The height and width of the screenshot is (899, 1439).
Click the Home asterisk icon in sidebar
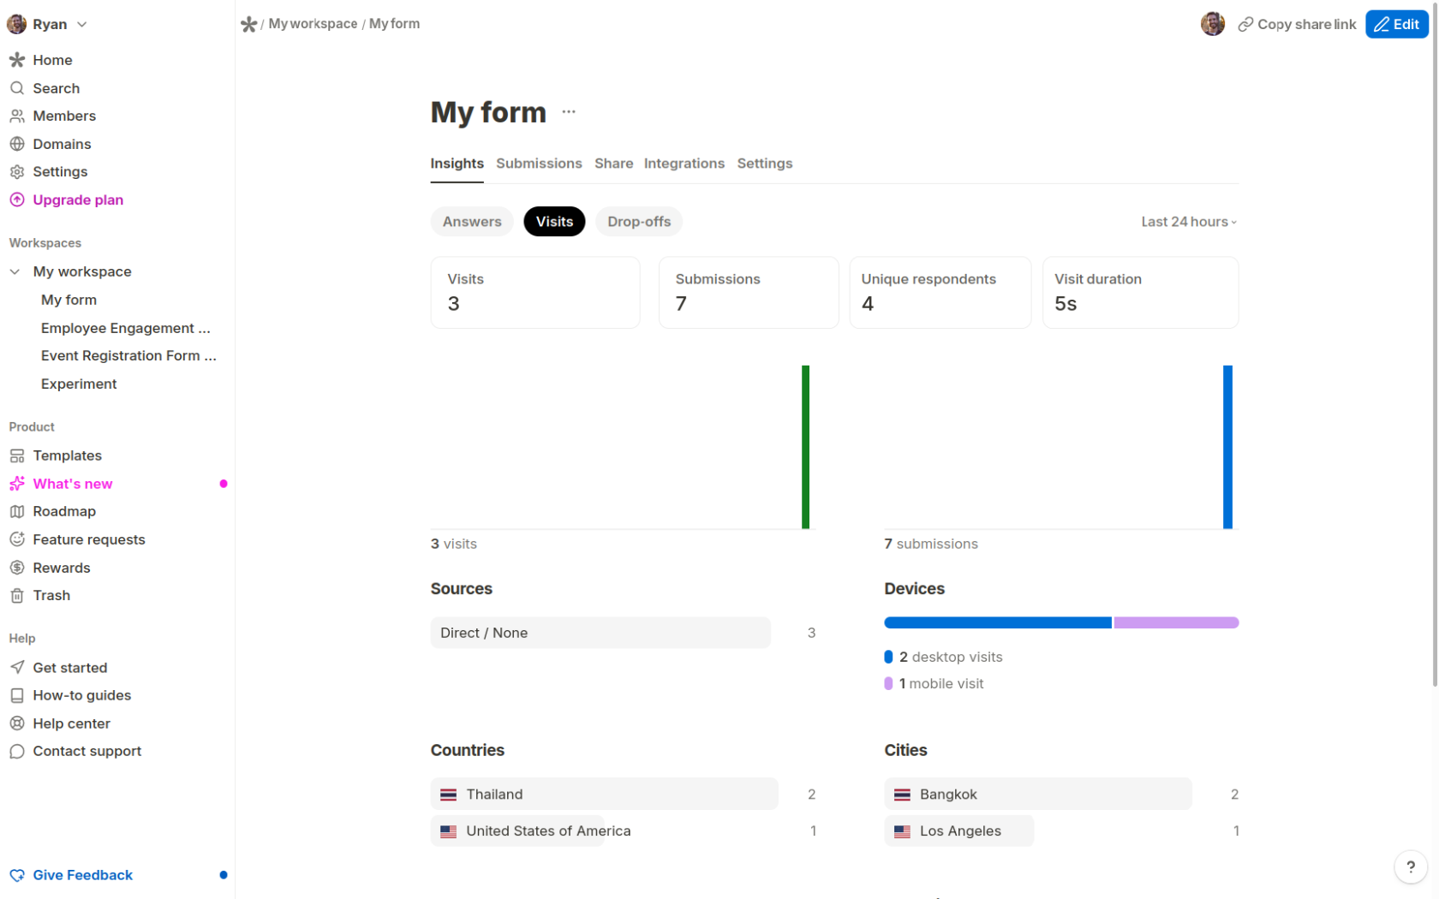(x=17, y=60)
